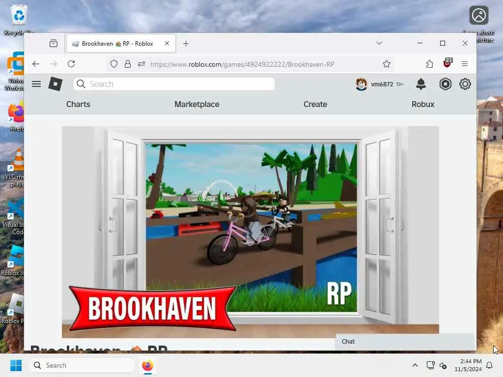Open the Firefox application menu
The height and width of the screenshot is (377, 503).
[x=465, y=64]
